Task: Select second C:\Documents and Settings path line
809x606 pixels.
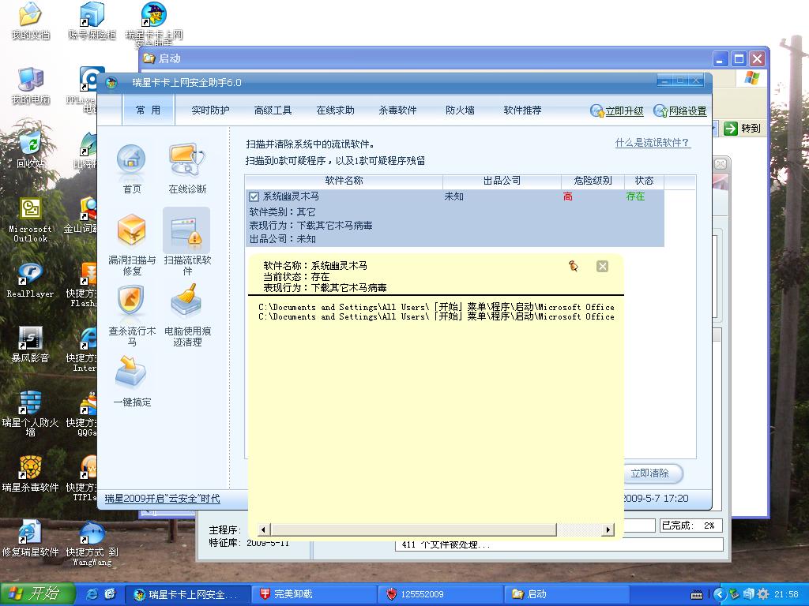Action: point(436,317)
